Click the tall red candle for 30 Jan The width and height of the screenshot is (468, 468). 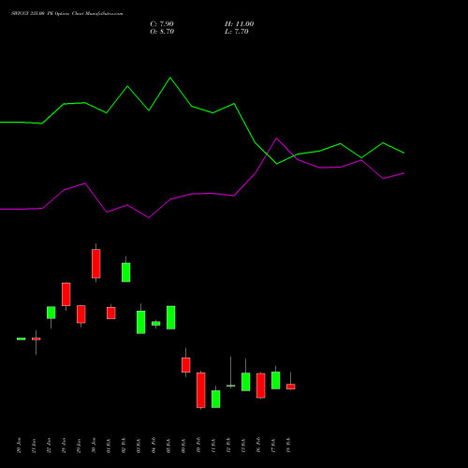[x=96, y=263]
